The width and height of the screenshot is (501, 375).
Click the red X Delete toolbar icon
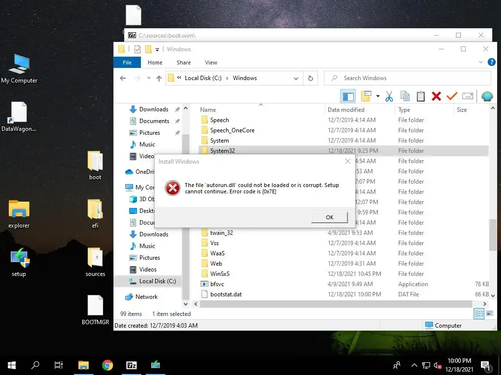pyautogui.click(x=436, y=96)
